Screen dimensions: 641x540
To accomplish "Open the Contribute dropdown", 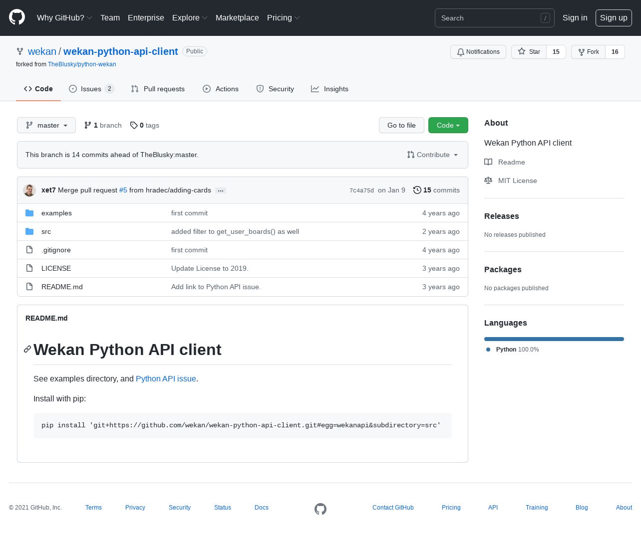I will (x=432, y=155).
